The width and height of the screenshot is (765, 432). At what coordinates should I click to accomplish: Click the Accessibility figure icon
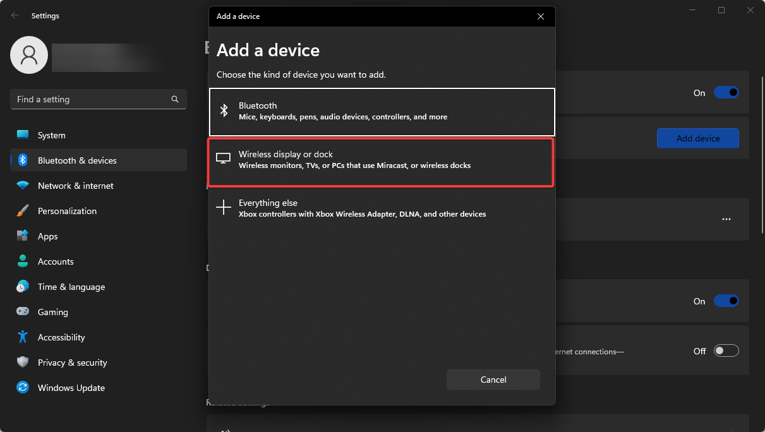tap(23, 337)
